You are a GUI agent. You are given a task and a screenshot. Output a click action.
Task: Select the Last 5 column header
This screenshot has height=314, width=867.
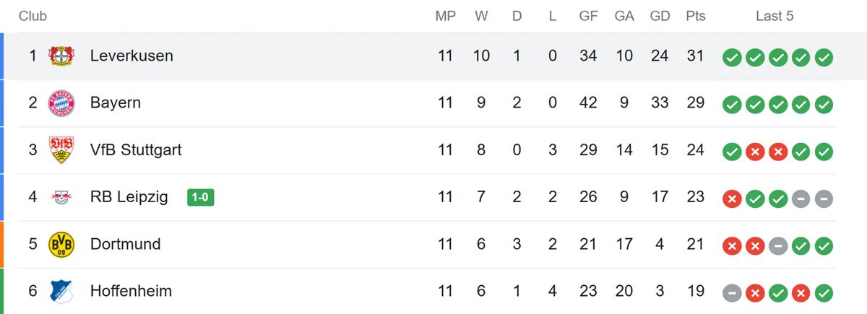coord(775,16)
